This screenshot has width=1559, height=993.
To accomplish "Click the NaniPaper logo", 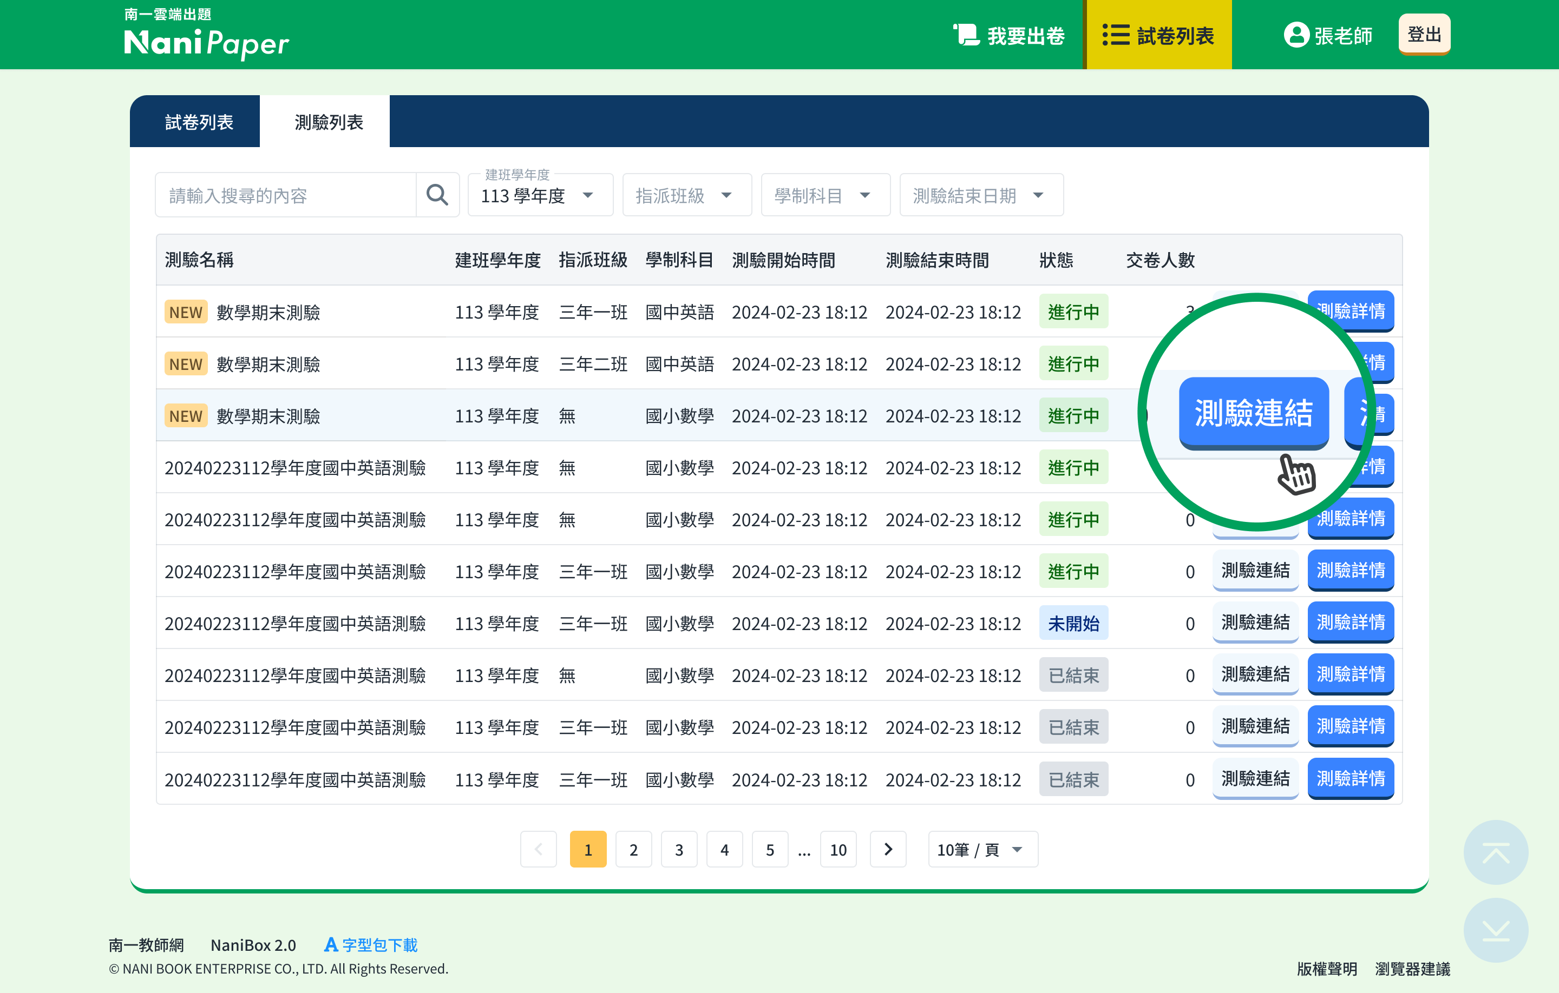I will 206,34.
